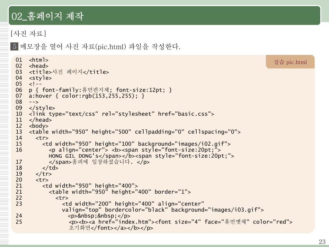Click the "HONG GIL DONG's" code line
Image resolution: width=329 pixels, height=247 pixels.
click(141, 156)
